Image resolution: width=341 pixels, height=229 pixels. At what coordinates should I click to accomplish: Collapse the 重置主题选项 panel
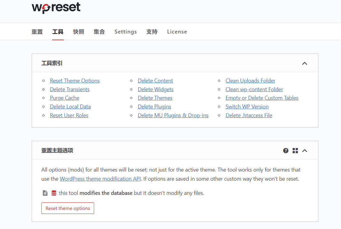[305, 151]
